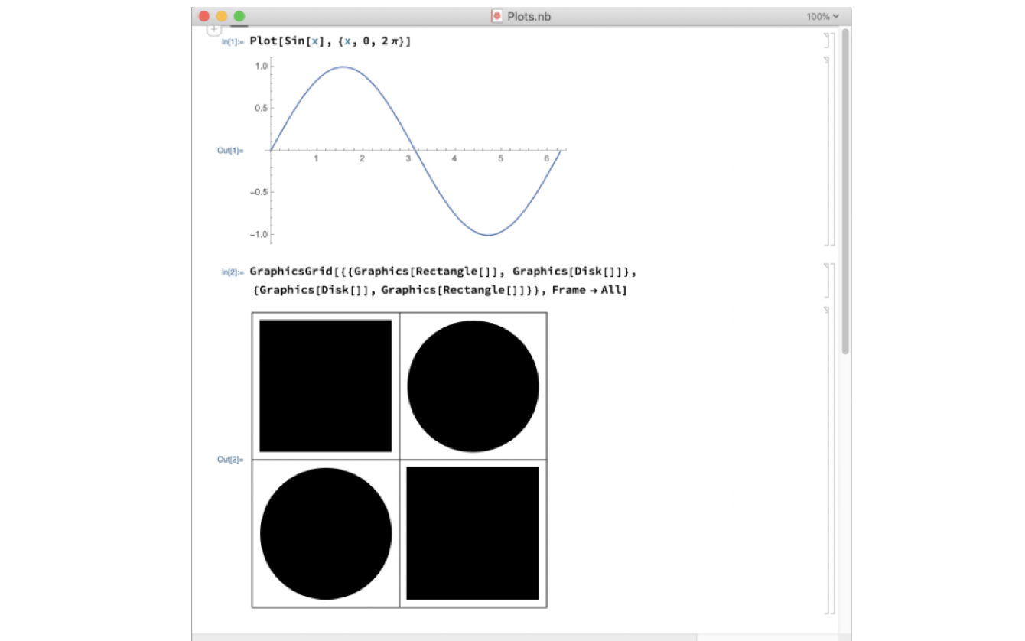
Task: Click the plus cell insertion button
Action: pyautogui.click(x=214, y=29)
